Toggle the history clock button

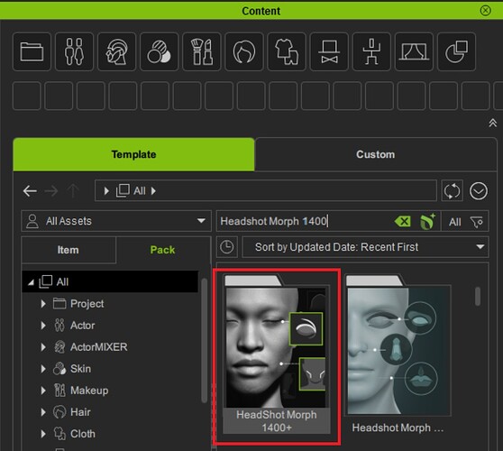227,247
